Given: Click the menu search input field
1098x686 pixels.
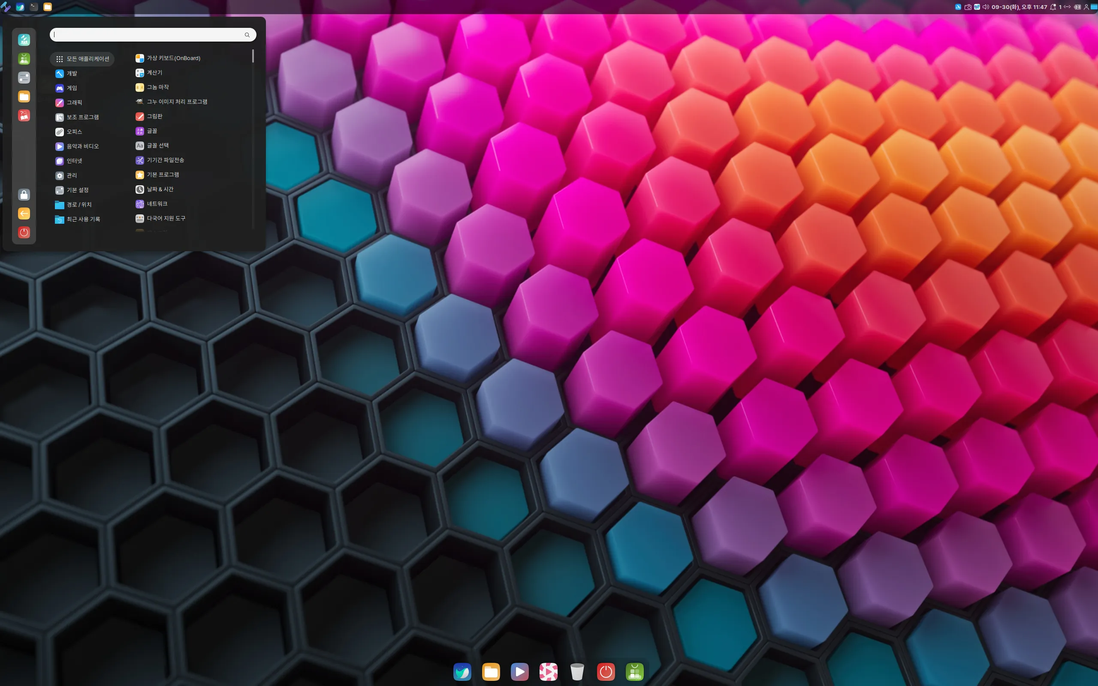Looking at the screenshot, I should 153,34.
